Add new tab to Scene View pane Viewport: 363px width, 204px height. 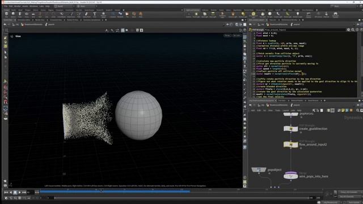pos(106,20)
